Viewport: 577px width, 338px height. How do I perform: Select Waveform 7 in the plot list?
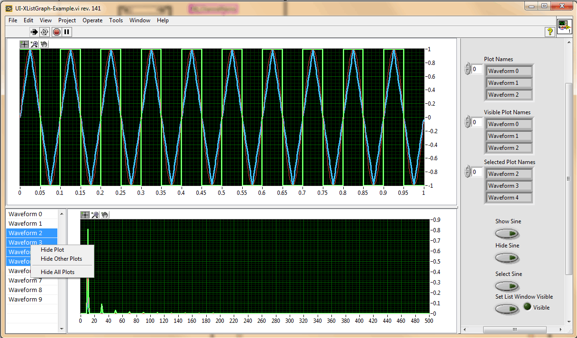tap(32, 281)
